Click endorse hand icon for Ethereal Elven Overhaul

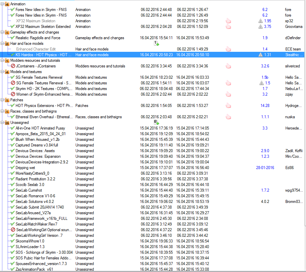228,117
